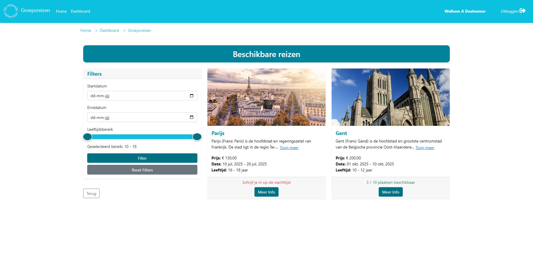
Task: Expand the Parijs description via Toon meer
Action: [289, 148]
